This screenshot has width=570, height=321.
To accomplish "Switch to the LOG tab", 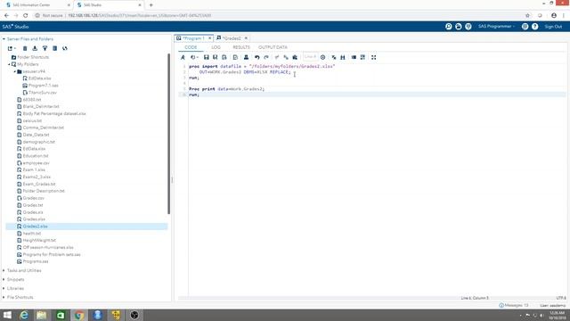I will (x=216, y=47).
